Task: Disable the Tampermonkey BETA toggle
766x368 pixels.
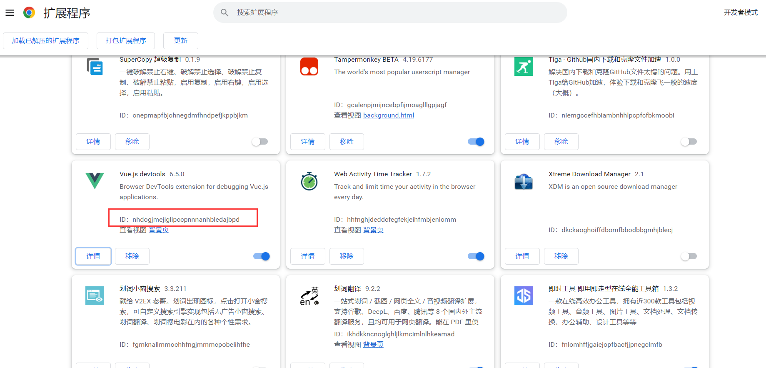Action: coord(476,142)
